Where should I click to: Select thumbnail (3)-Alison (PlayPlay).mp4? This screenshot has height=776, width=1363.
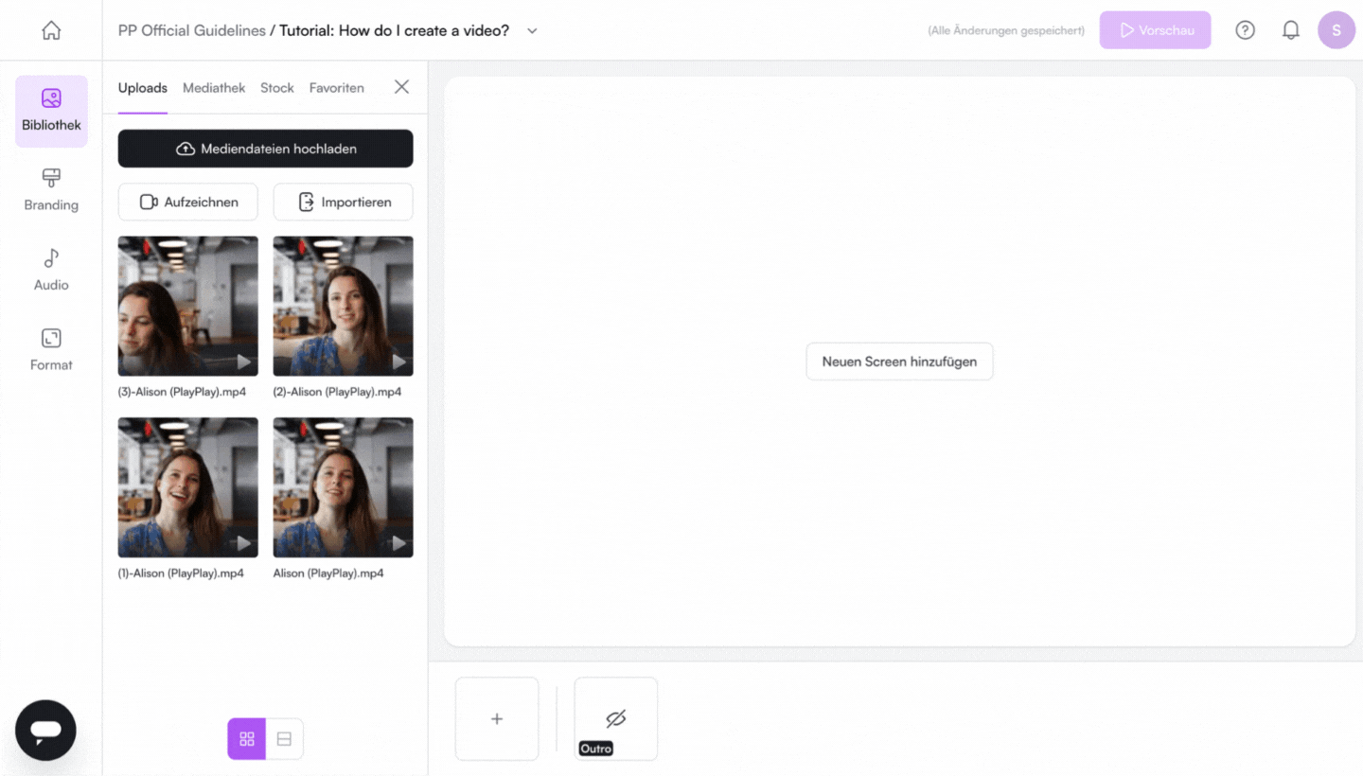click(188, 307)
